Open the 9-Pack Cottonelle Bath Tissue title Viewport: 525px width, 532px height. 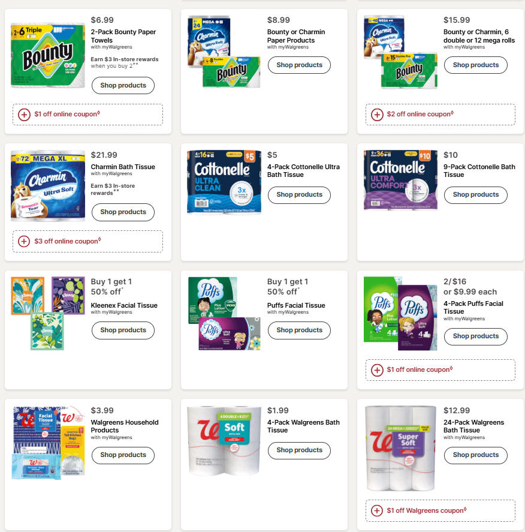(x=479, y=171)
